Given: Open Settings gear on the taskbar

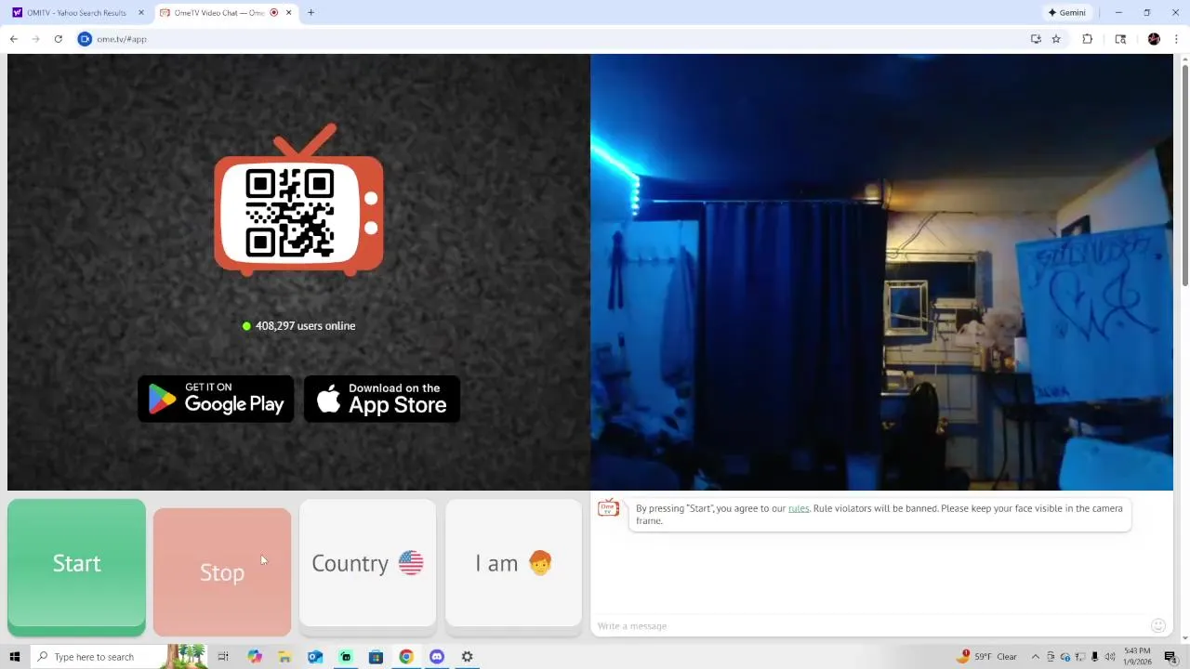Looking at the screenshot, I should [467, 657].
